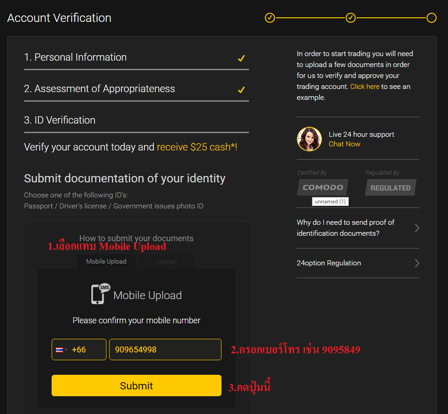Click 'How to submit your documents' text
The image size is (448, 414).
(x=136, y=238)
